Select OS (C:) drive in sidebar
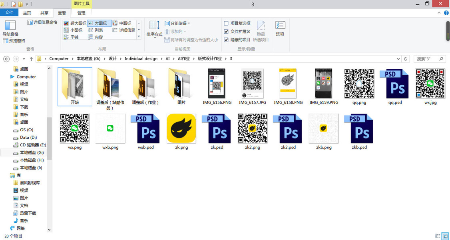 point(23,130)
